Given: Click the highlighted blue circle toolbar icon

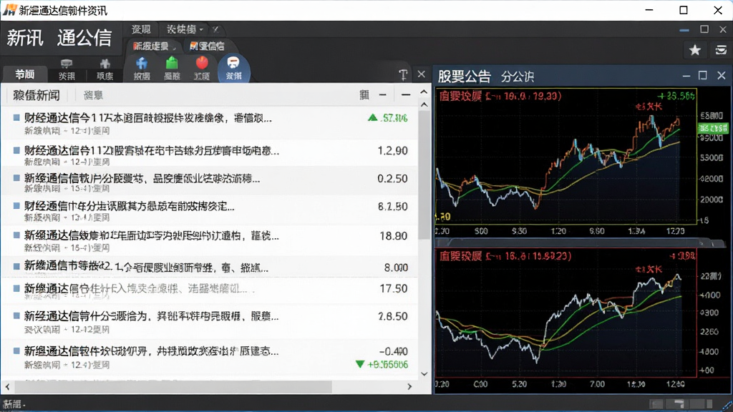Looking at the screenshot, I should click(233, 68).
